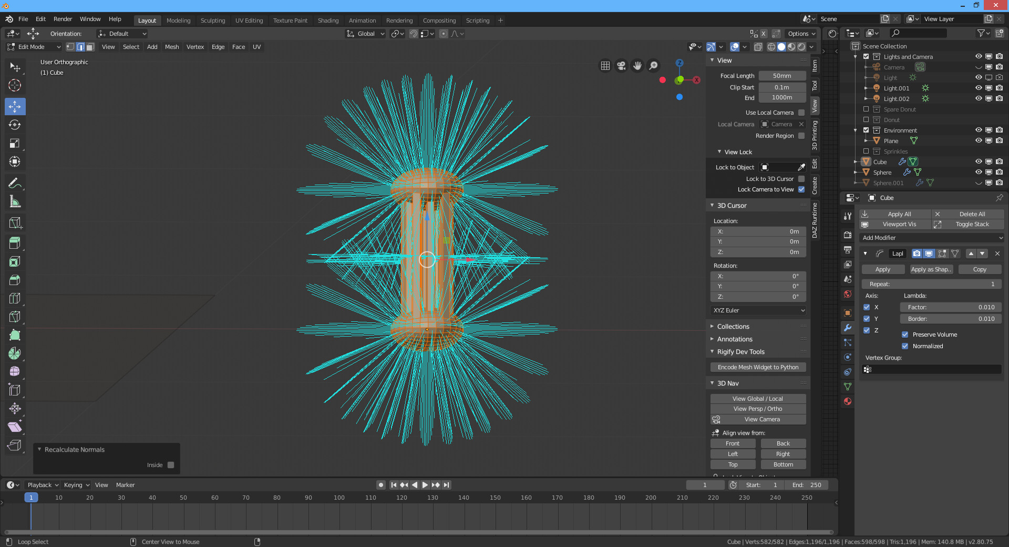Open the Mesh menu

coord(172,47)
